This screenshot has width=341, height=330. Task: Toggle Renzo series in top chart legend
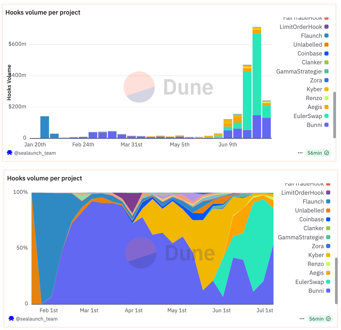pyautogui.click(x=317, y=98)
